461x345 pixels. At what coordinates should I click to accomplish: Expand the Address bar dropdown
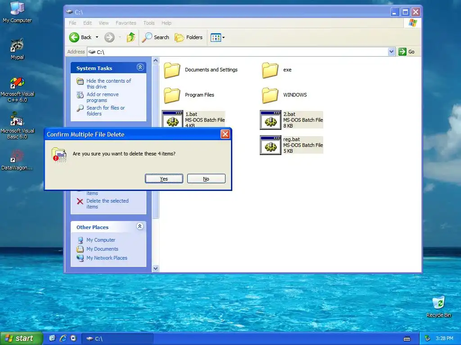point(391,52)
